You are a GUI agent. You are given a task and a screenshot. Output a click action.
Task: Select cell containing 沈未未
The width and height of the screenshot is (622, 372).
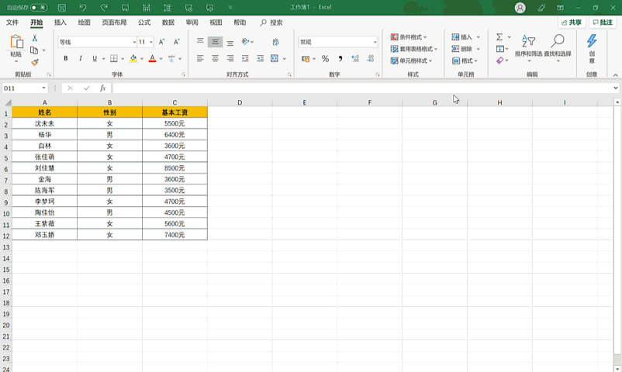click(x=44, y=124)
